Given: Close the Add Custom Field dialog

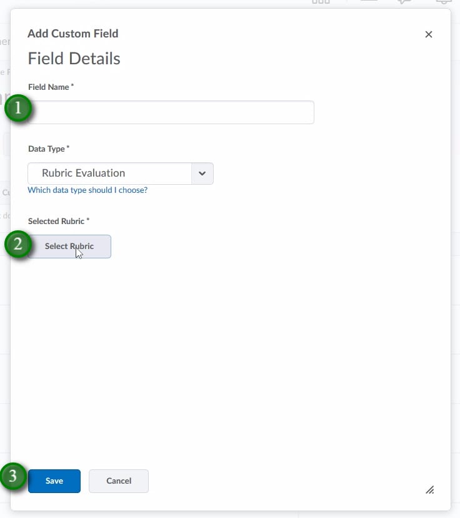Looking at the screenshot, I should click(428, 34).
